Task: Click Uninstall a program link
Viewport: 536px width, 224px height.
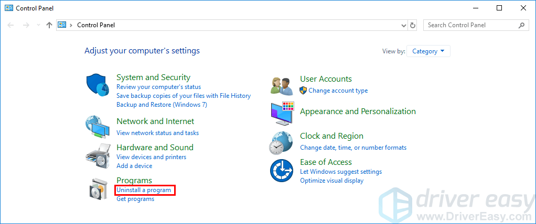Action: [x=144, y=190]
